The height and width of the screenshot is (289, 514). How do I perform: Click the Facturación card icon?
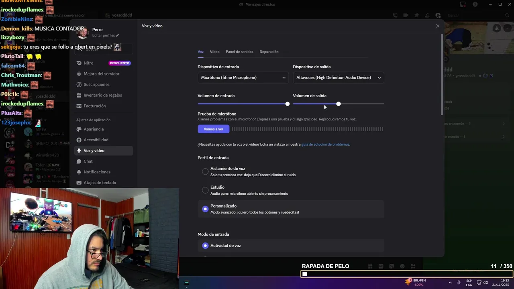point(79,106)
